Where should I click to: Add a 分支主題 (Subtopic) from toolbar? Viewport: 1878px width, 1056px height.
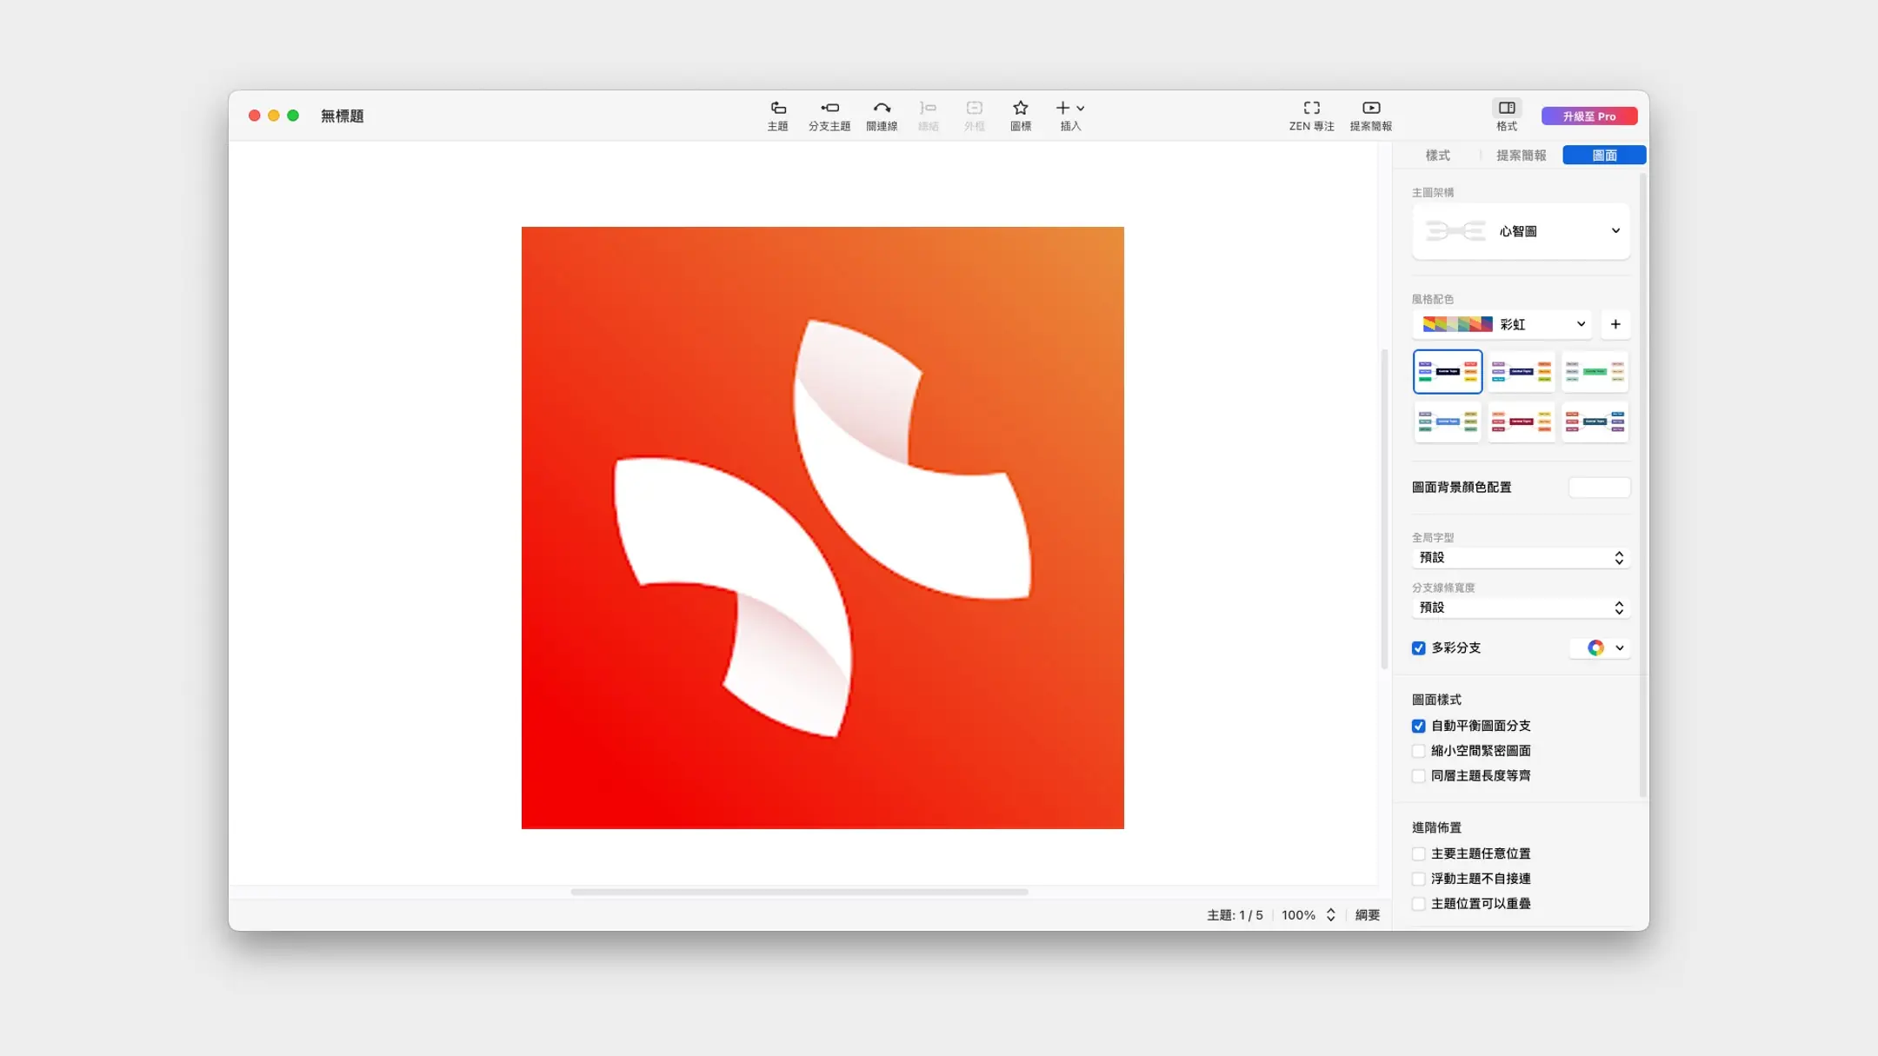pyautogui.click(x=829, y=116)
